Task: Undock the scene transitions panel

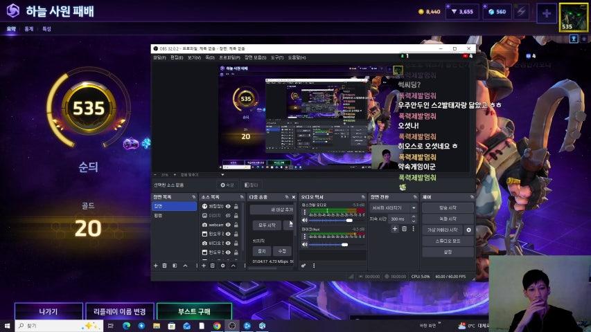Action: pos(415,197)
